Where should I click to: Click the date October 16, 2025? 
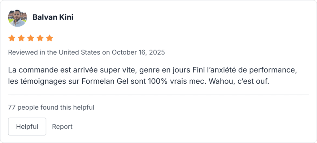[x=138, y=52]
